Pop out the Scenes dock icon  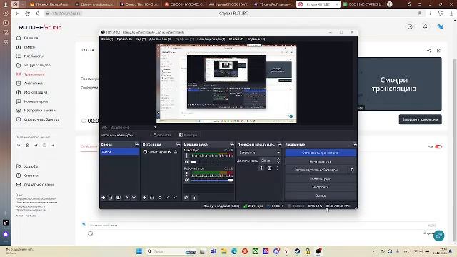coord(136,144)
